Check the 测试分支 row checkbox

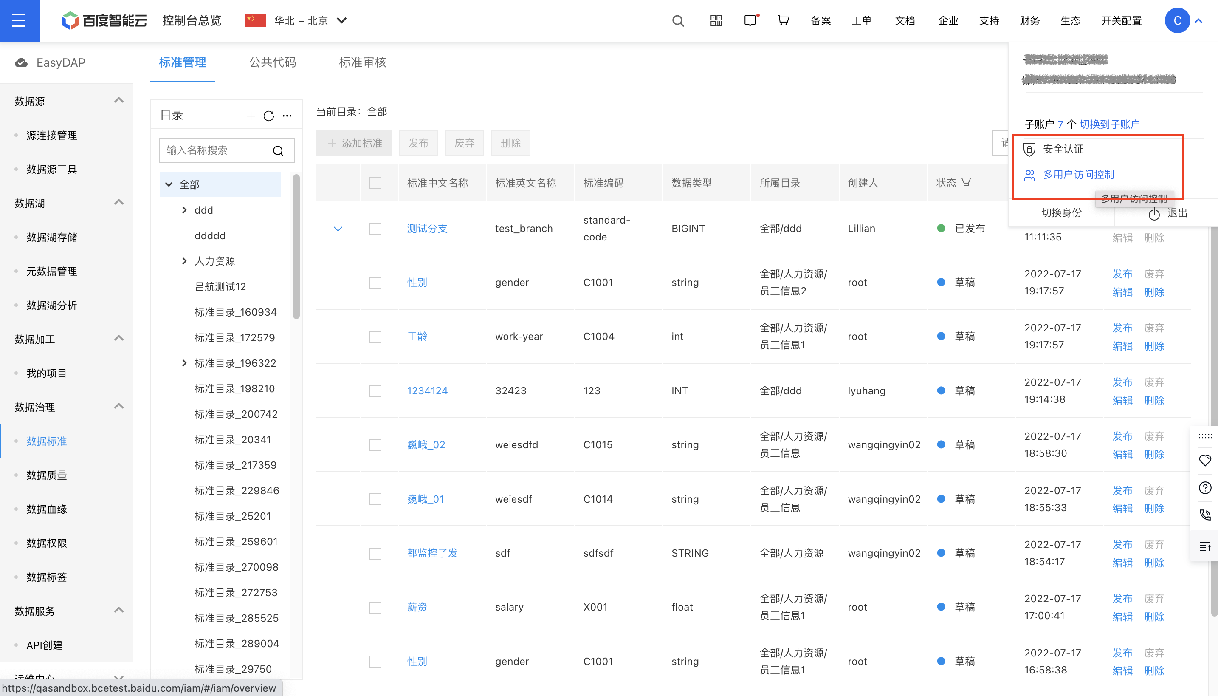375,229
